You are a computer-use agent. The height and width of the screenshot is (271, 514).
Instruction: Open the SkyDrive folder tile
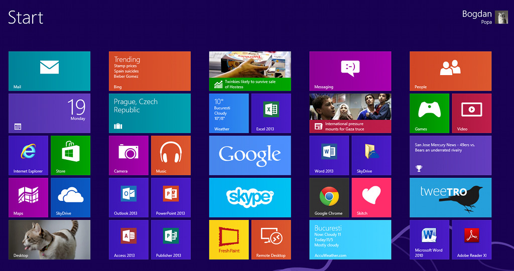371,155
